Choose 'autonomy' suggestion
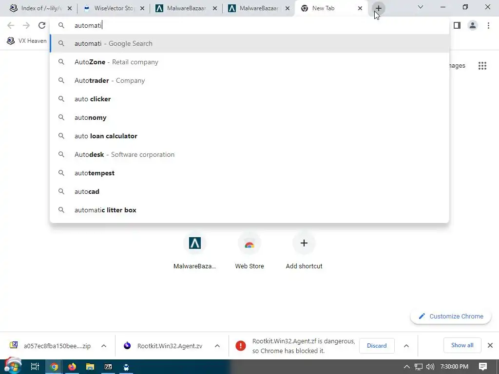 tap(249, 117)
